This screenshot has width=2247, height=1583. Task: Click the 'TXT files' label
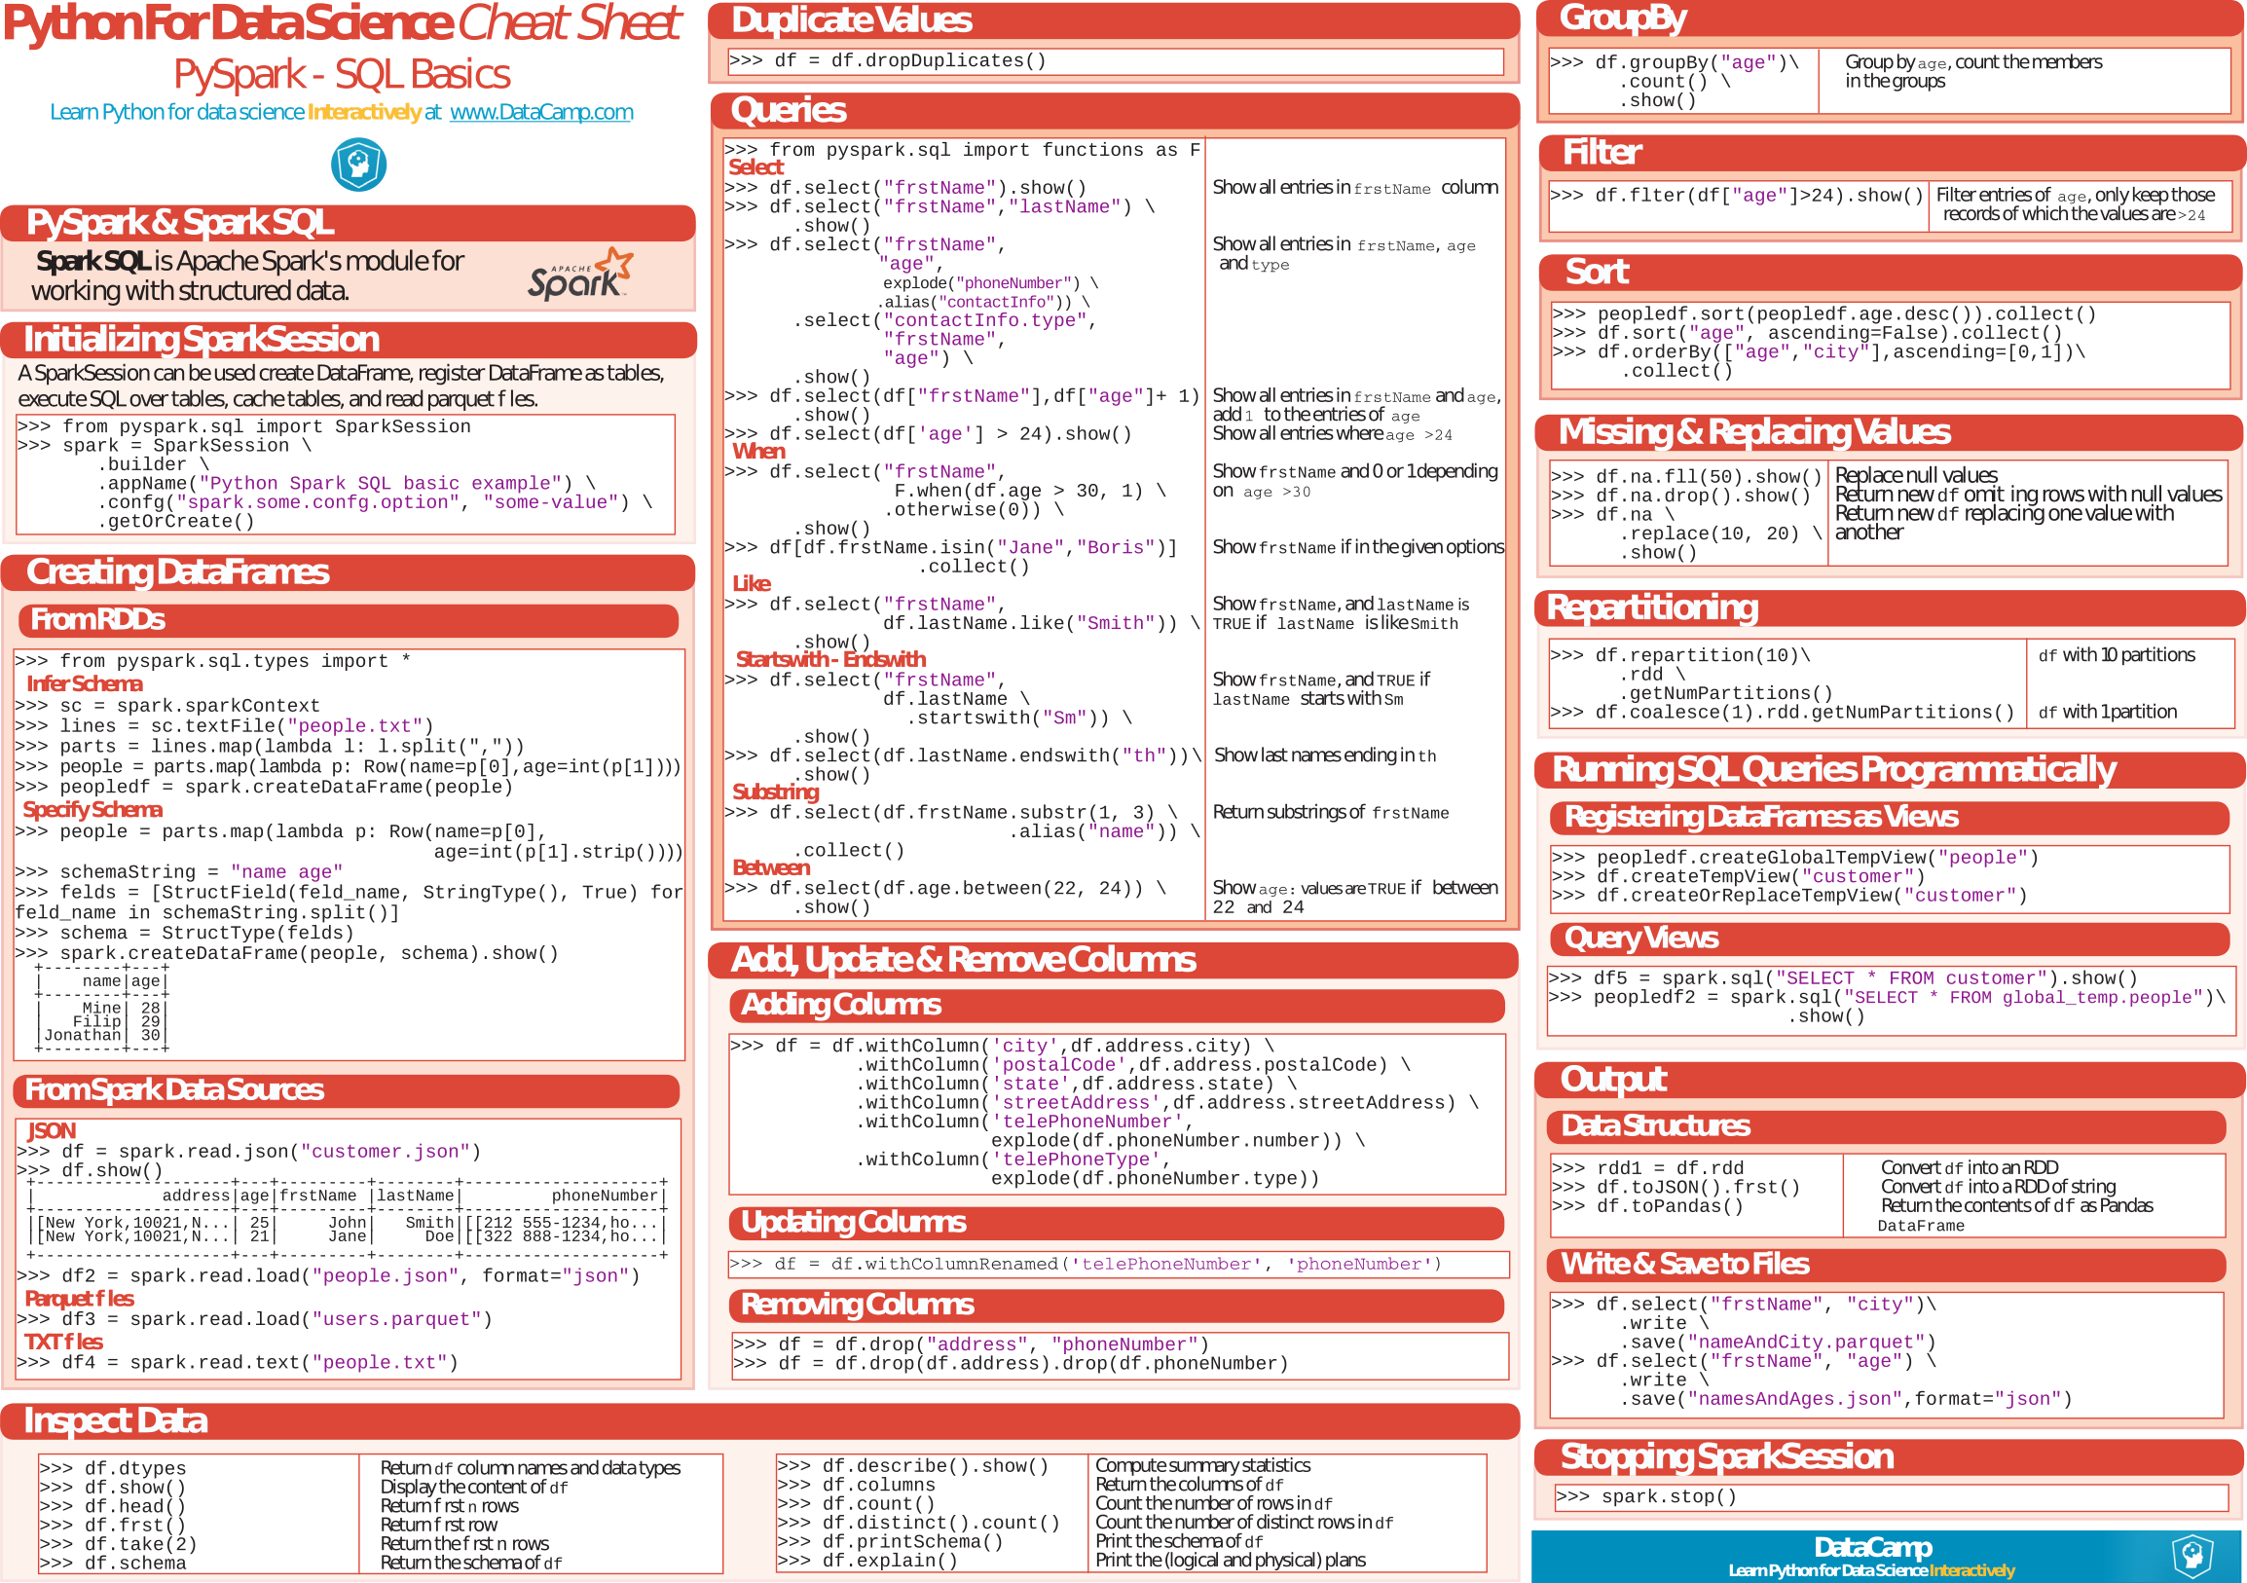(x=62, y=1343)
